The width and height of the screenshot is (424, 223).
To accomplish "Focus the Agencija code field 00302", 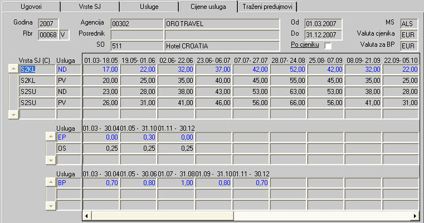I will click(136, 24).
